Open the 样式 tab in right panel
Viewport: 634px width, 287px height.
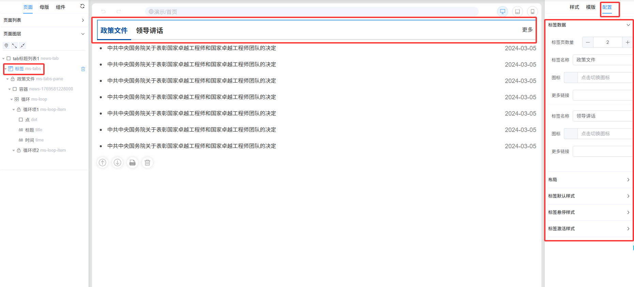coord(574,7)
